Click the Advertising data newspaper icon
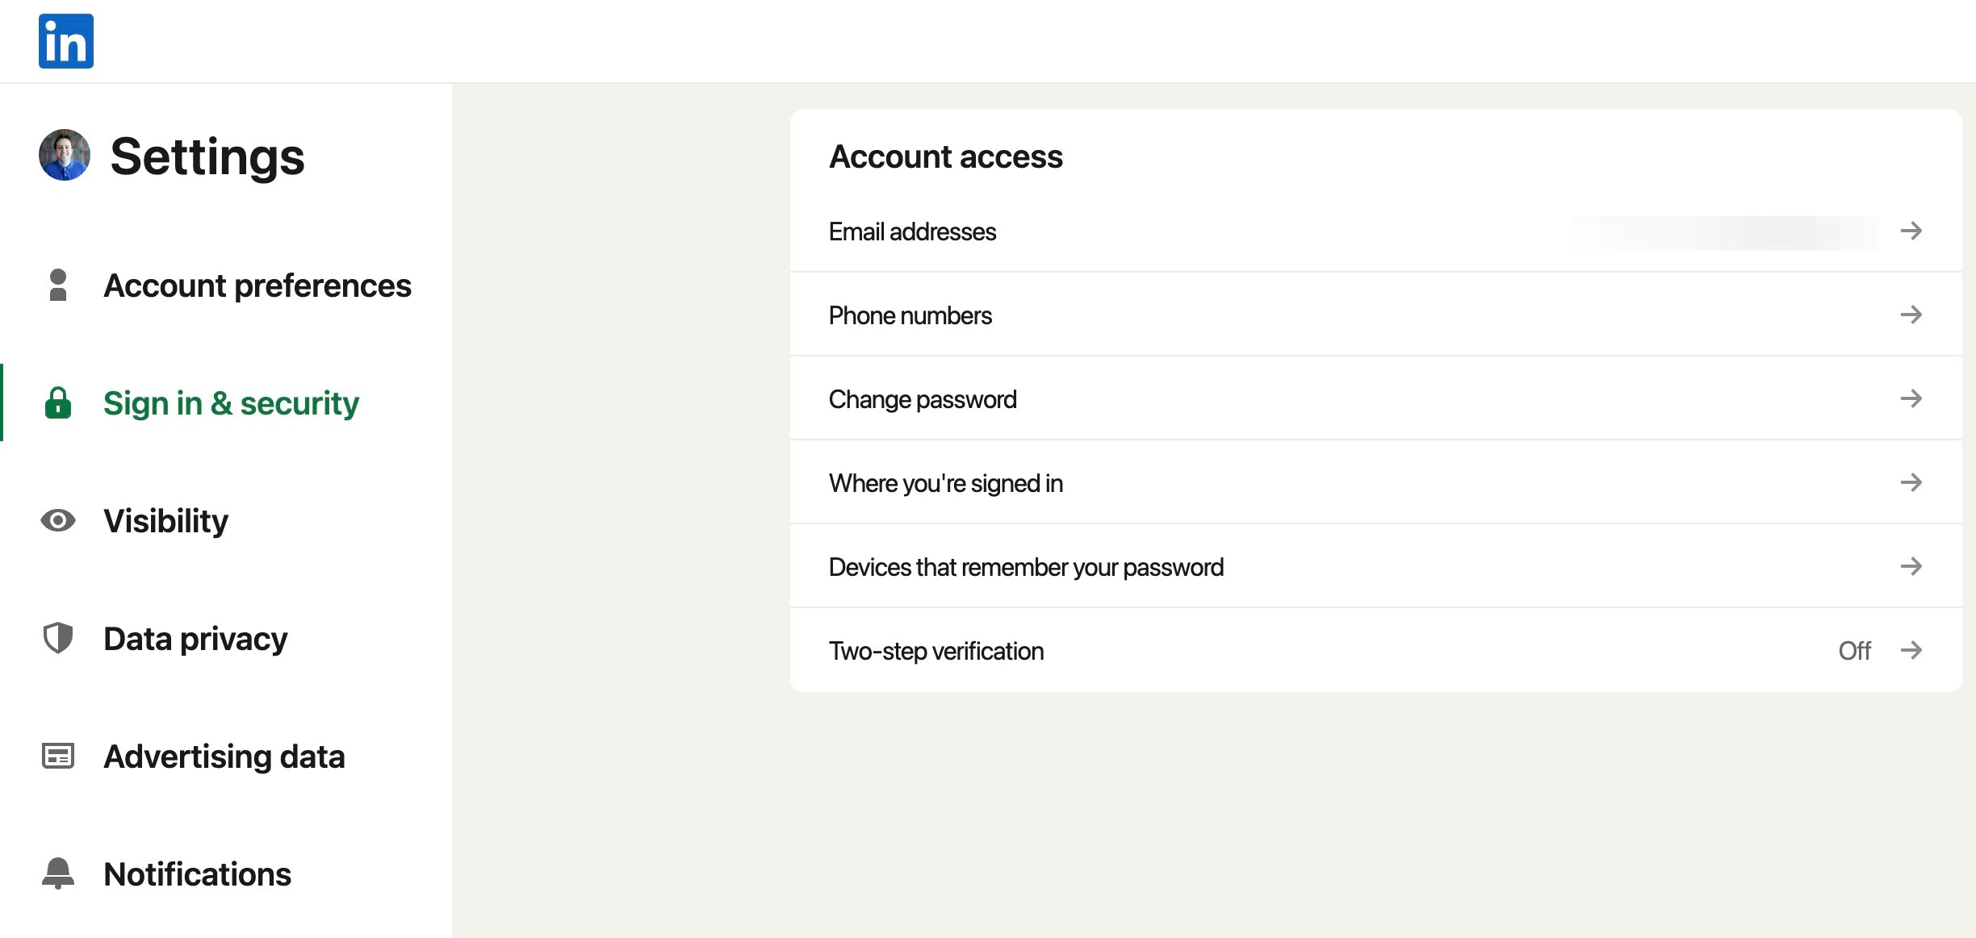 coord(58,757)
